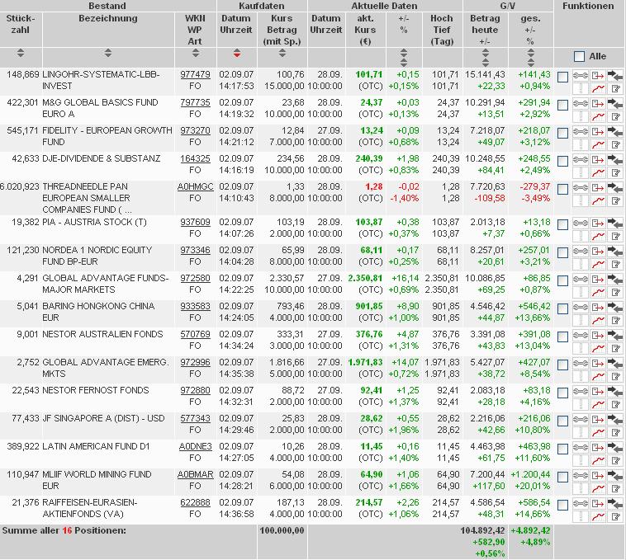This screenshot has height=560, width=626.
Task: Click current price 240,39 of DJE-DIVIDENDE
Action: (x=369, y=158)
